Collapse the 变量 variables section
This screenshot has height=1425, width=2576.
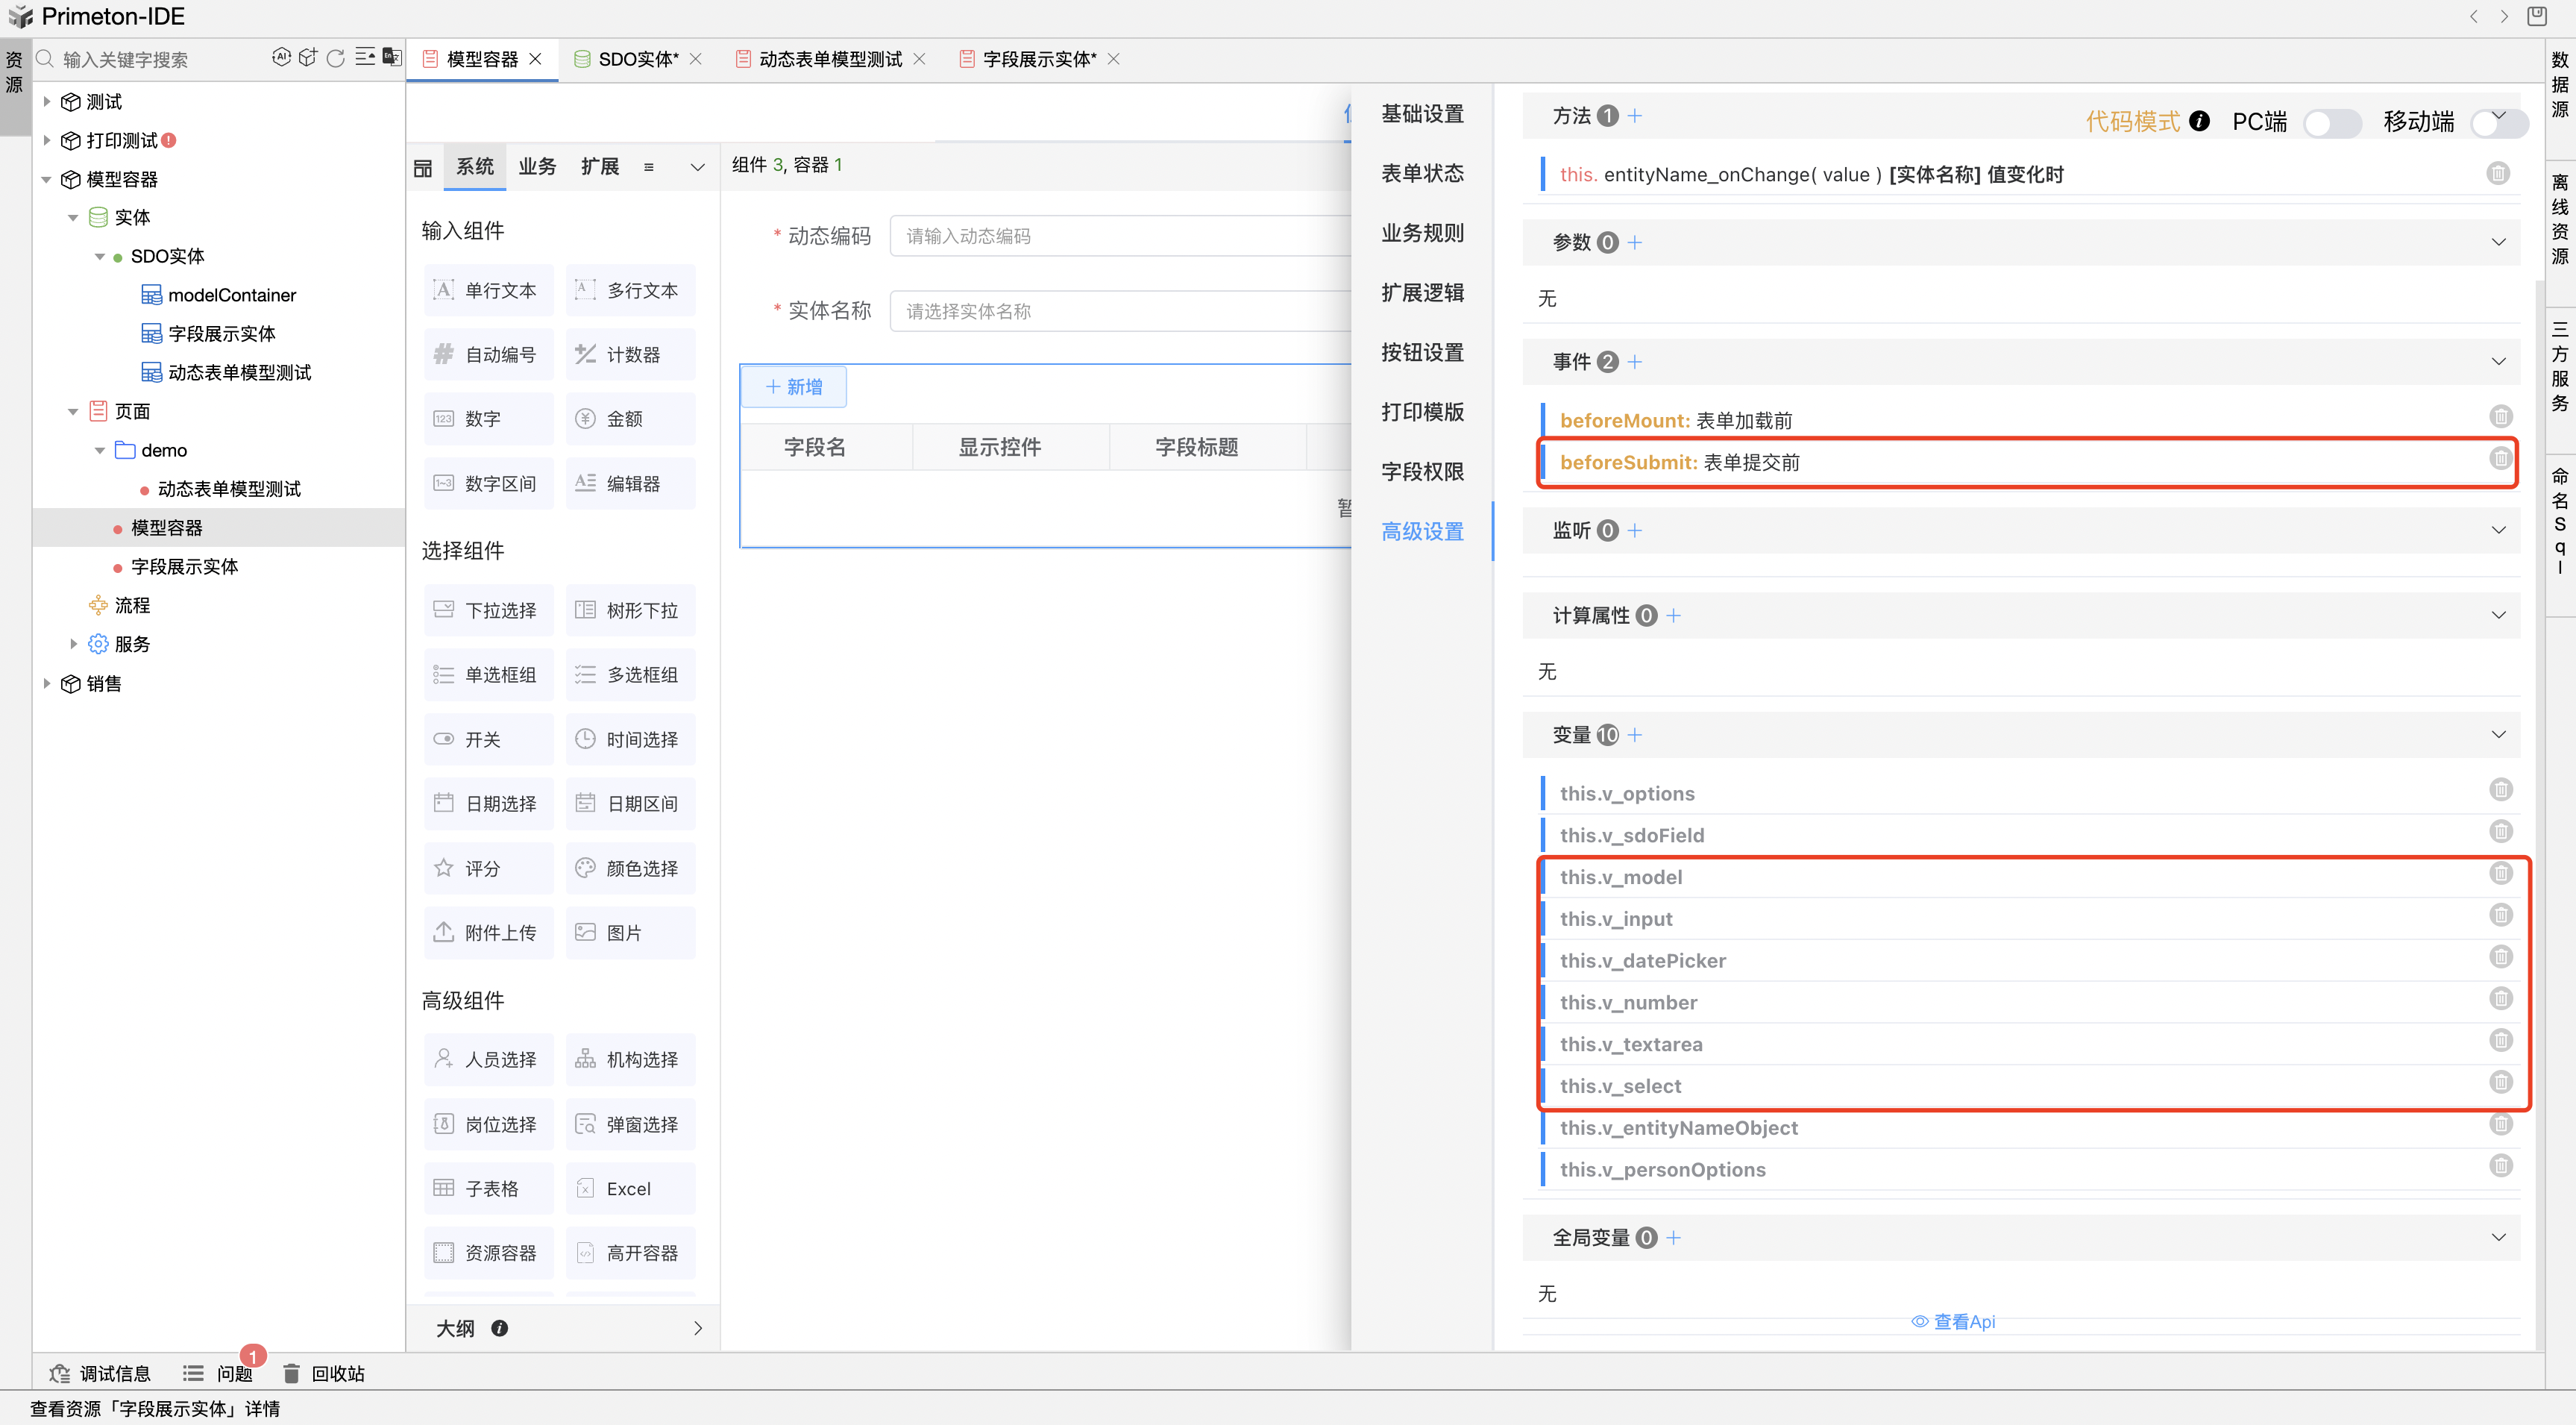coord(2498,736)
